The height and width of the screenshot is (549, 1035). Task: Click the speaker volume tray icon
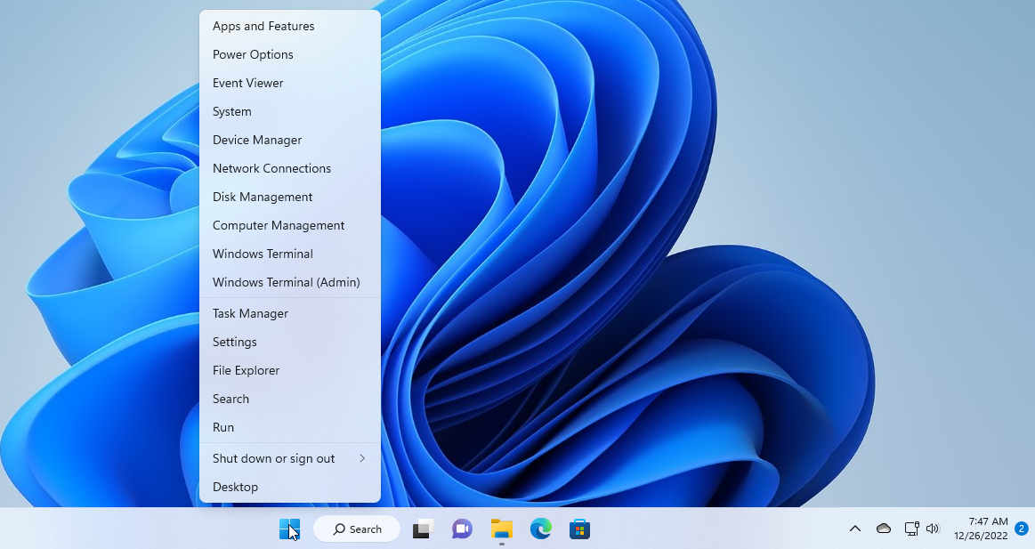point(932,529)
